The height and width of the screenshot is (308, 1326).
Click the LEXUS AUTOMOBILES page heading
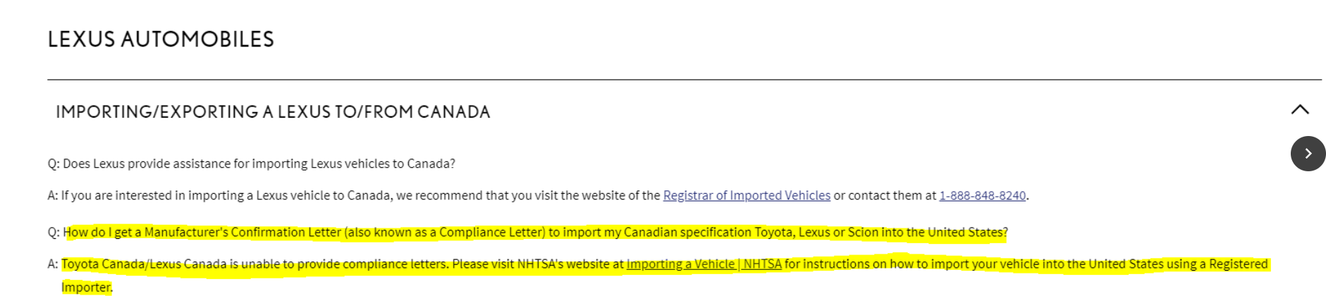pyautogui.click(x=161, y=39)
